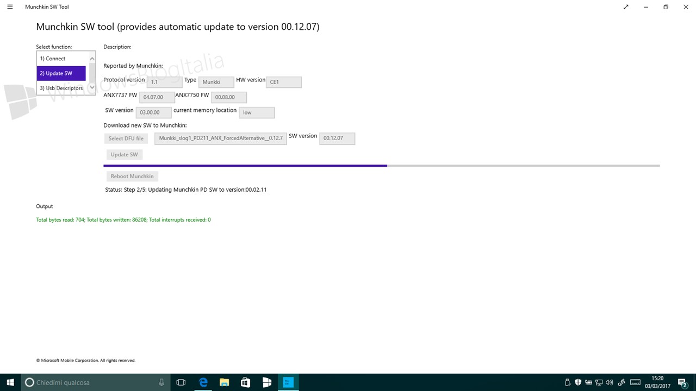Image resolution: width=696 pixels, height=391 pixels.
Task: Click the Cortana search box 'Chiedimi qualcosa'
Action: (95, 382)
